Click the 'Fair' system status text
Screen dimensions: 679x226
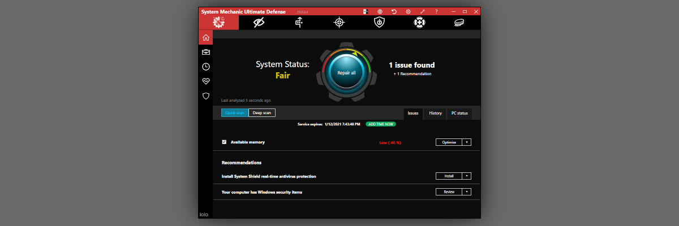pyautogui.click(x=283, y=75)
